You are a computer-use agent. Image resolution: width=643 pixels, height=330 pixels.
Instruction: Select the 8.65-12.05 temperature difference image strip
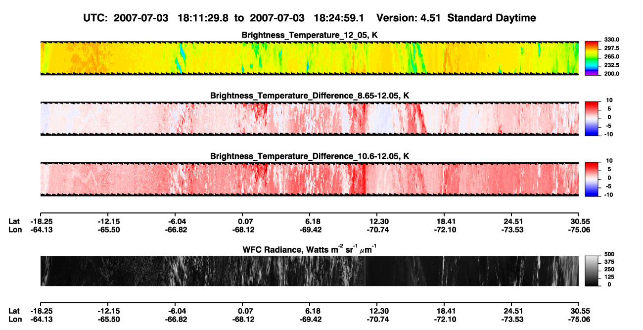tap(309, 119)
